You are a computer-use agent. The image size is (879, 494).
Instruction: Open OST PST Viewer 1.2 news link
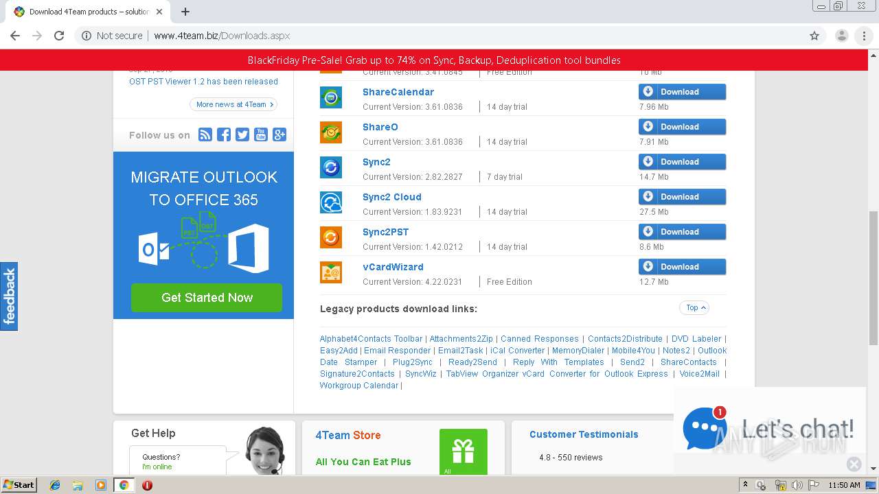point(203,82)
